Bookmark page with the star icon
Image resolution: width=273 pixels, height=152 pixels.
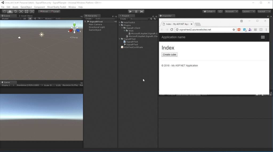coord(234,30)
